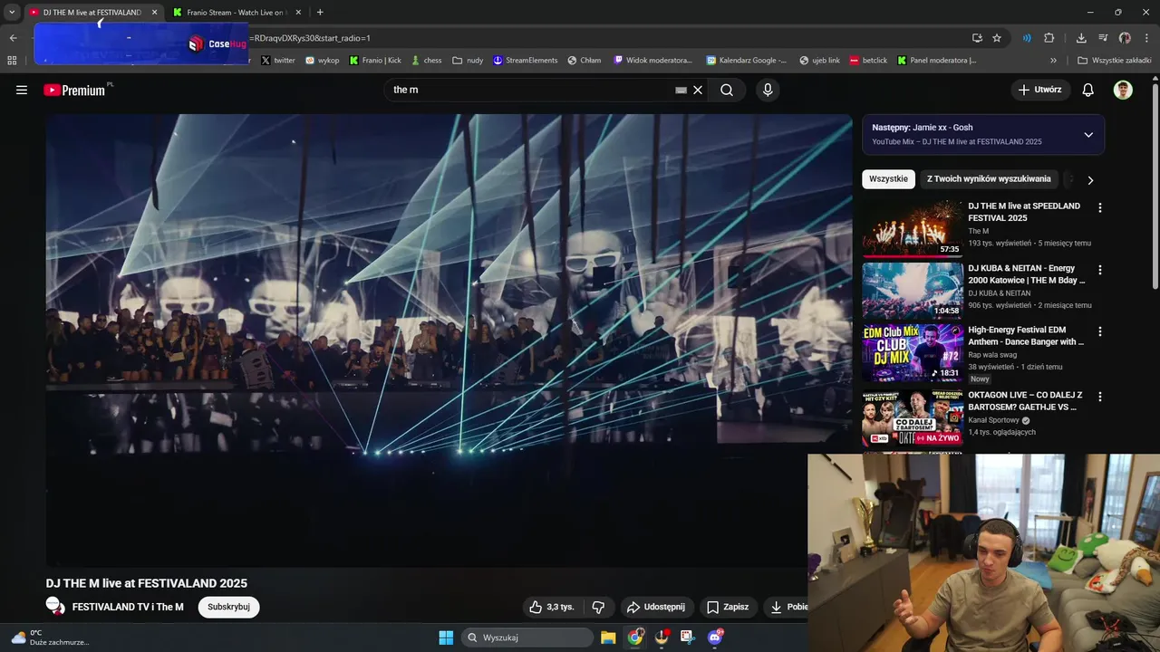Open more options for DJ KUBA & NEITAN video
The image size is (1160, 652).
point(1100,270)
